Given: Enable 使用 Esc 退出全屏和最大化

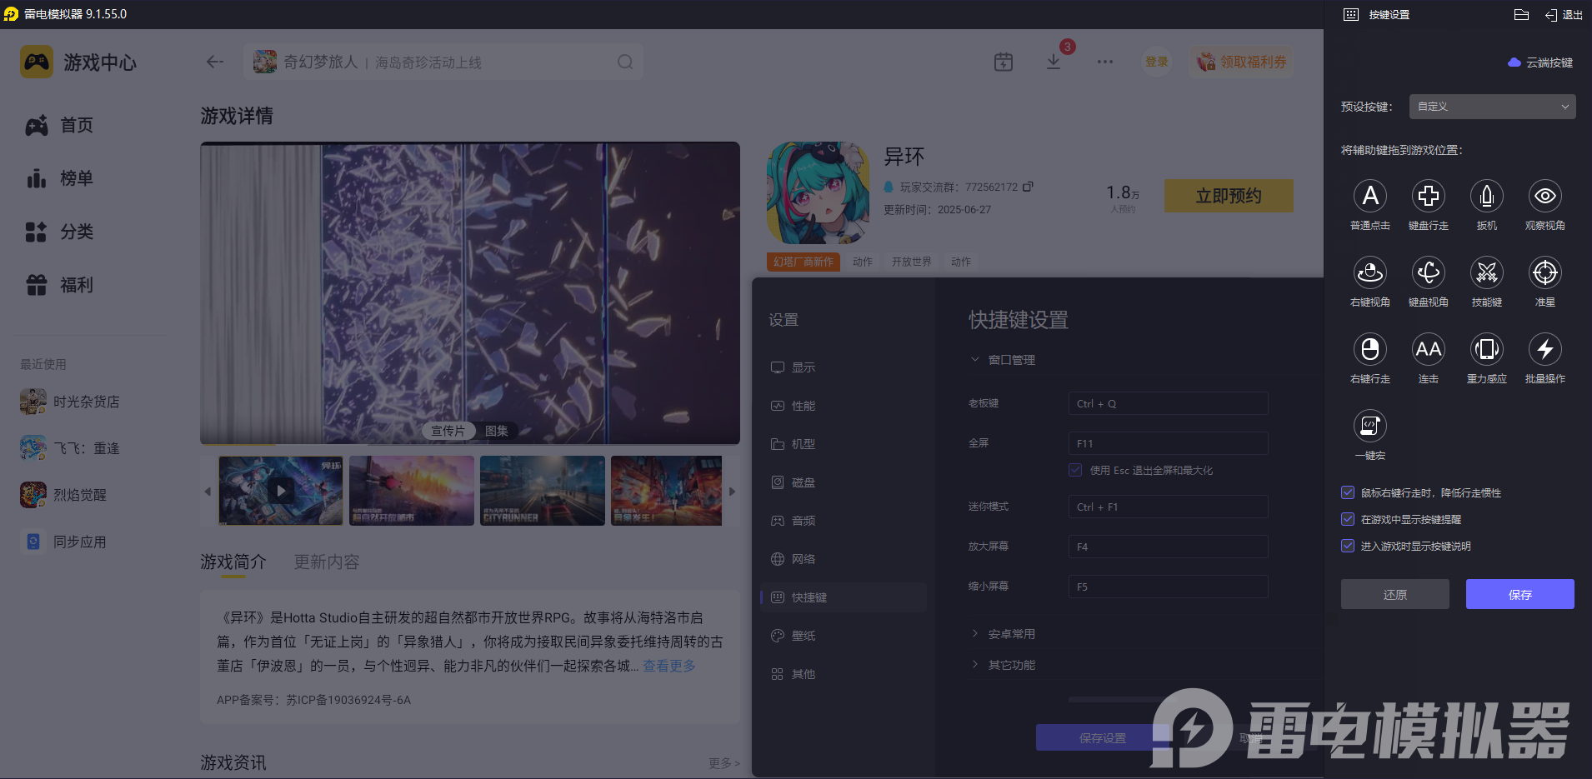Looking at the screenshot, I should 1074,470.
